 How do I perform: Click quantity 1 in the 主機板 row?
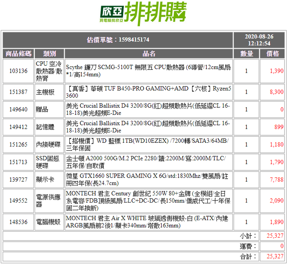tap(246, 92)
